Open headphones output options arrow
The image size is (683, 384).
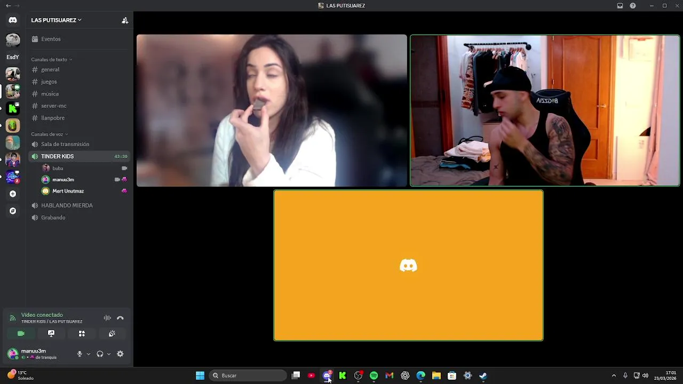click(x=109, y=354)
